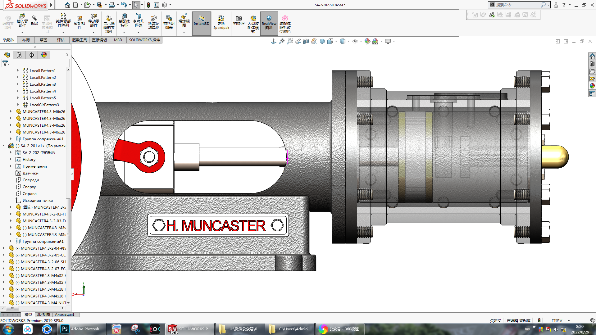Expand SA-2-202 中的配合 node

tap(11, 152)
